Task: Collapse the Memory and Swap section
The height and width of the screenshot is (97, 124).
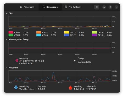Action: [6, 39]
